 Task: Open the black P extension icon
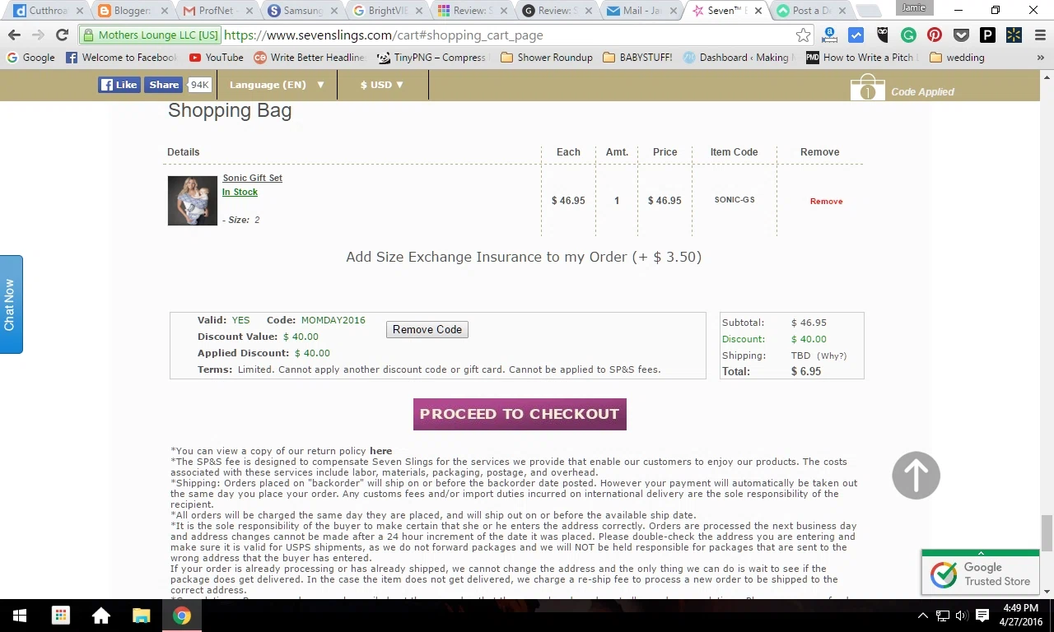pyautogui.click(x=987, y=35)
